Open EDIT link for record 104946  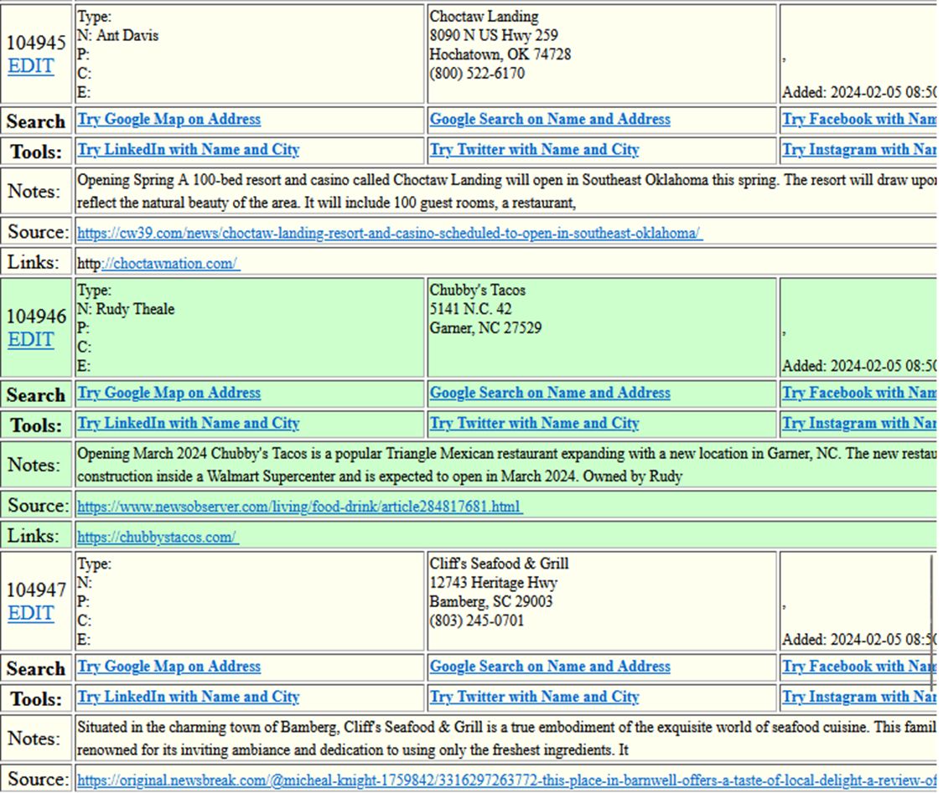point(31,339)
